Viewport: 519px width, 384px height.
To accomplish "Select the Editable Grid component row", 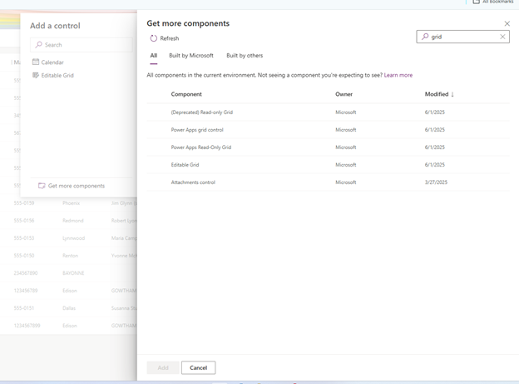I will click(328, 165).
